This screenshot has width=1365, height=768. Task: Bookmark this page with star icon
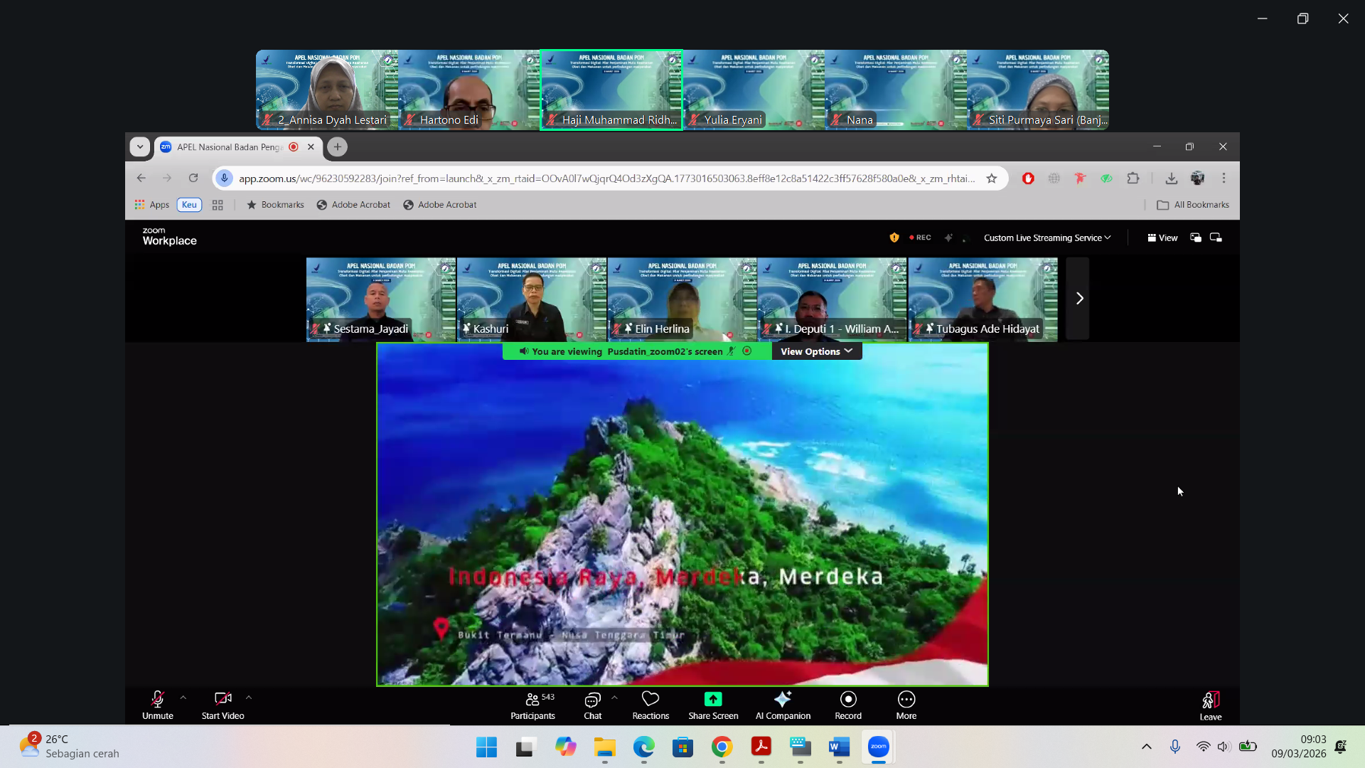[991, 178]
